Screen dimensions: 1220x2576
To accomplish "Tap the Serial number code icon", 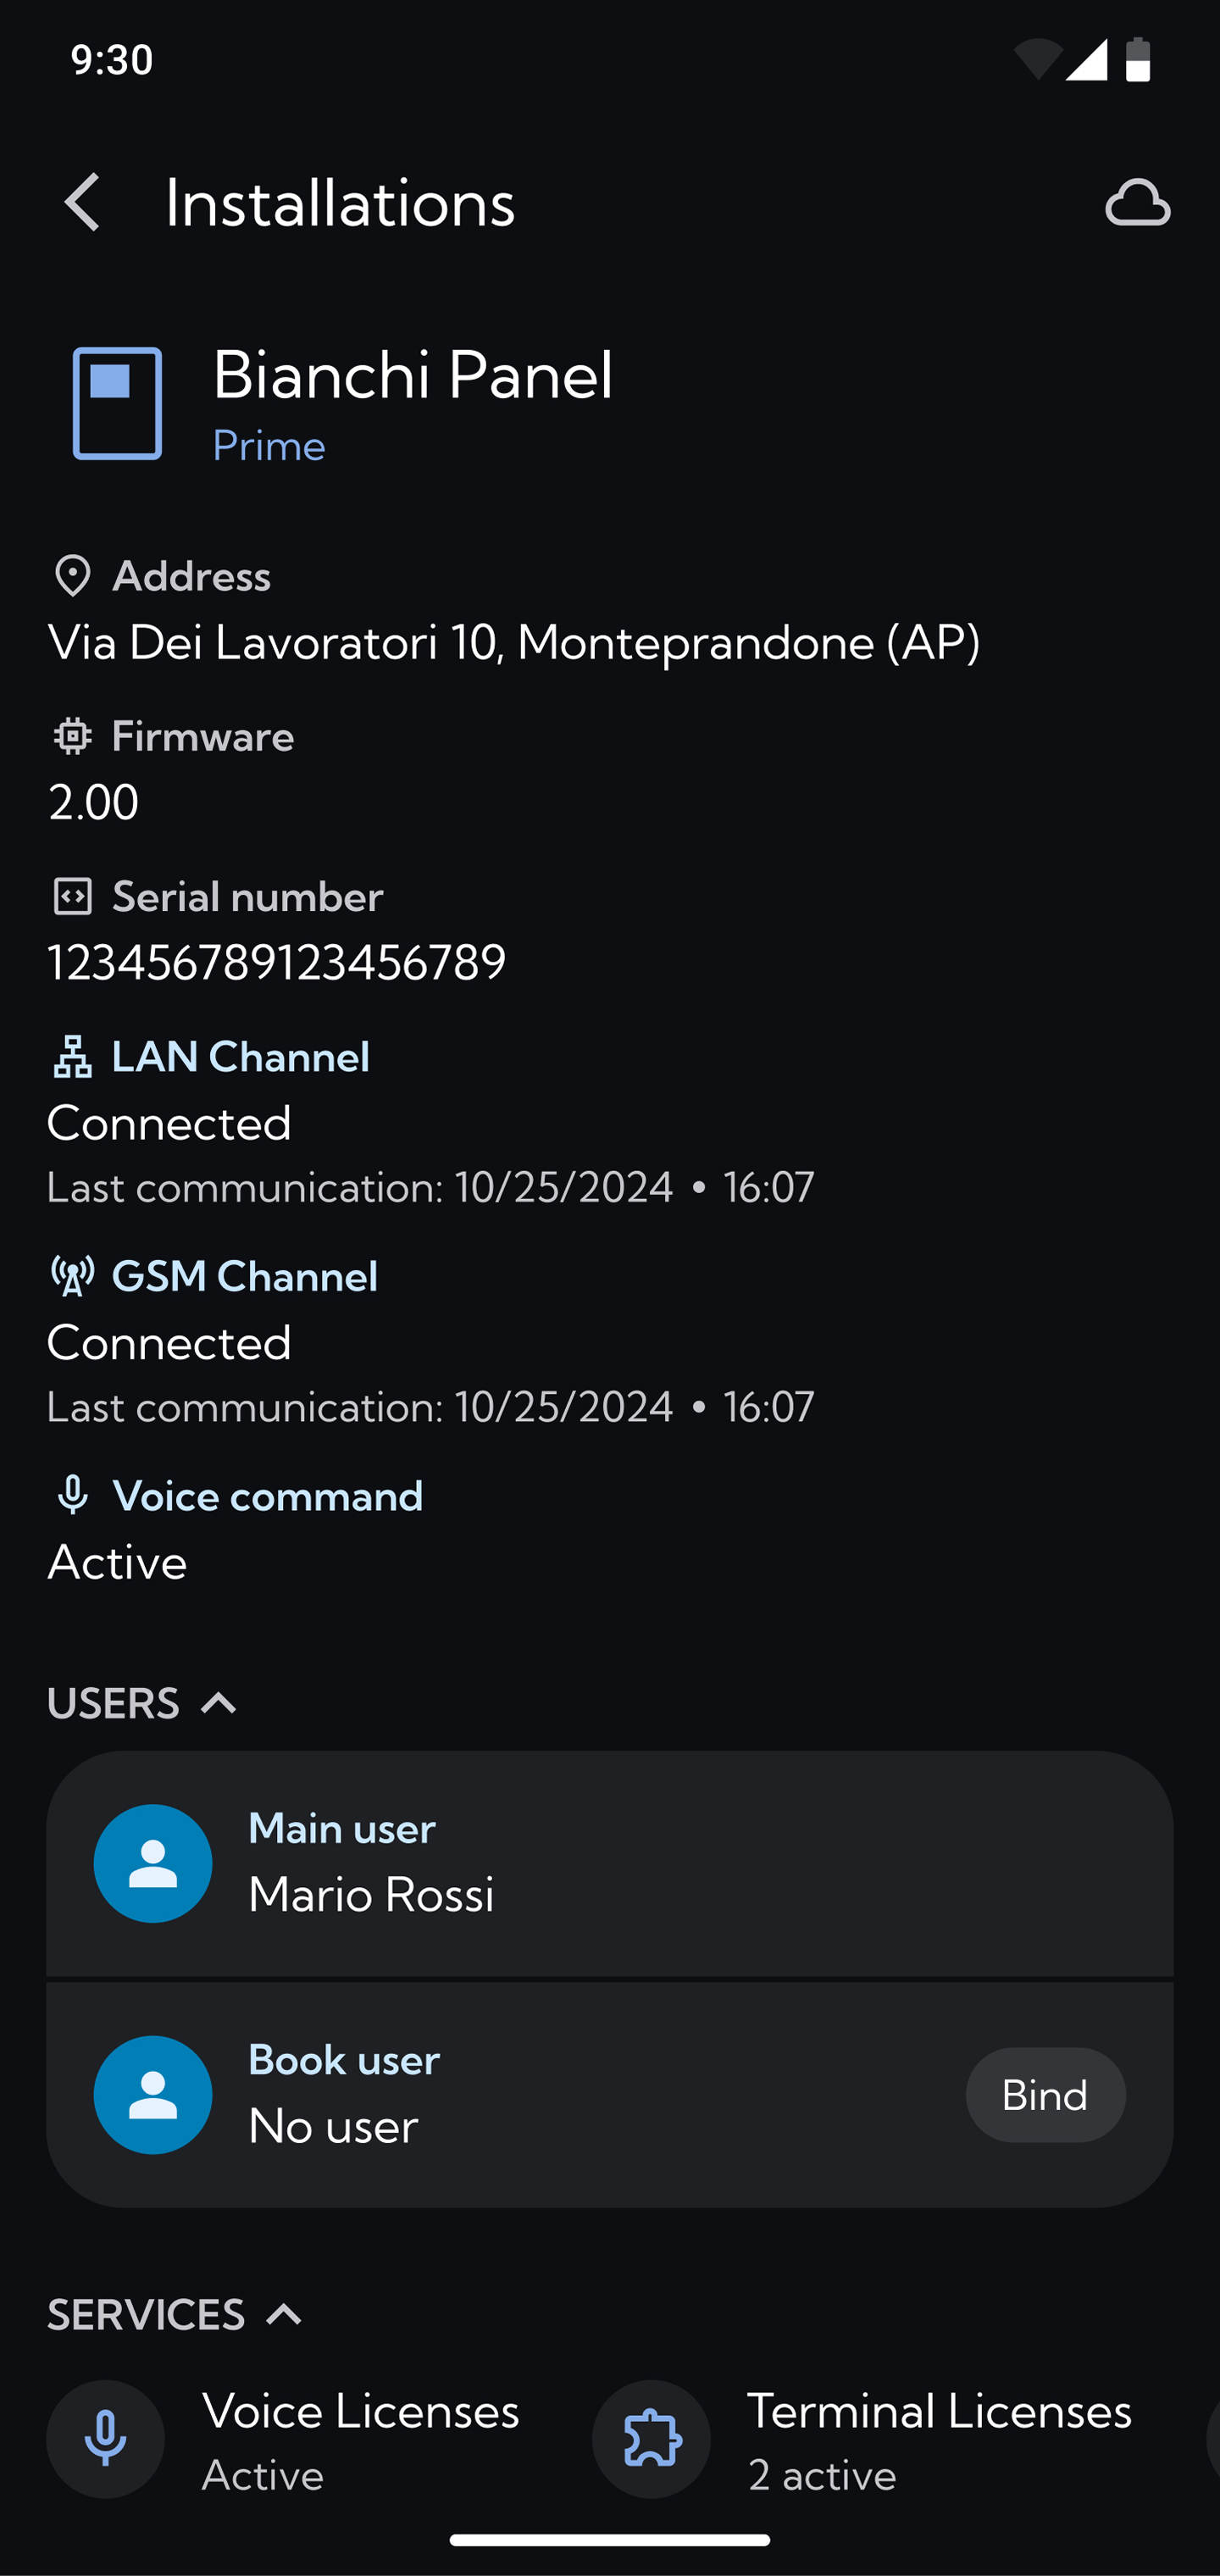I will tap(72, 897).
